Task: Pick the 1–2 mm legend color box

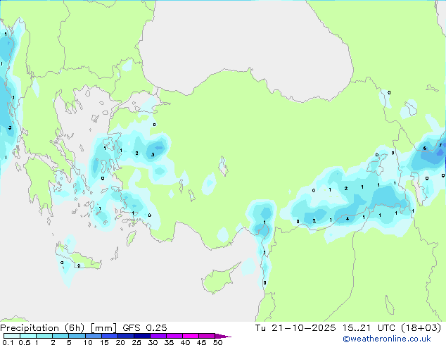Action: (44, 336)
